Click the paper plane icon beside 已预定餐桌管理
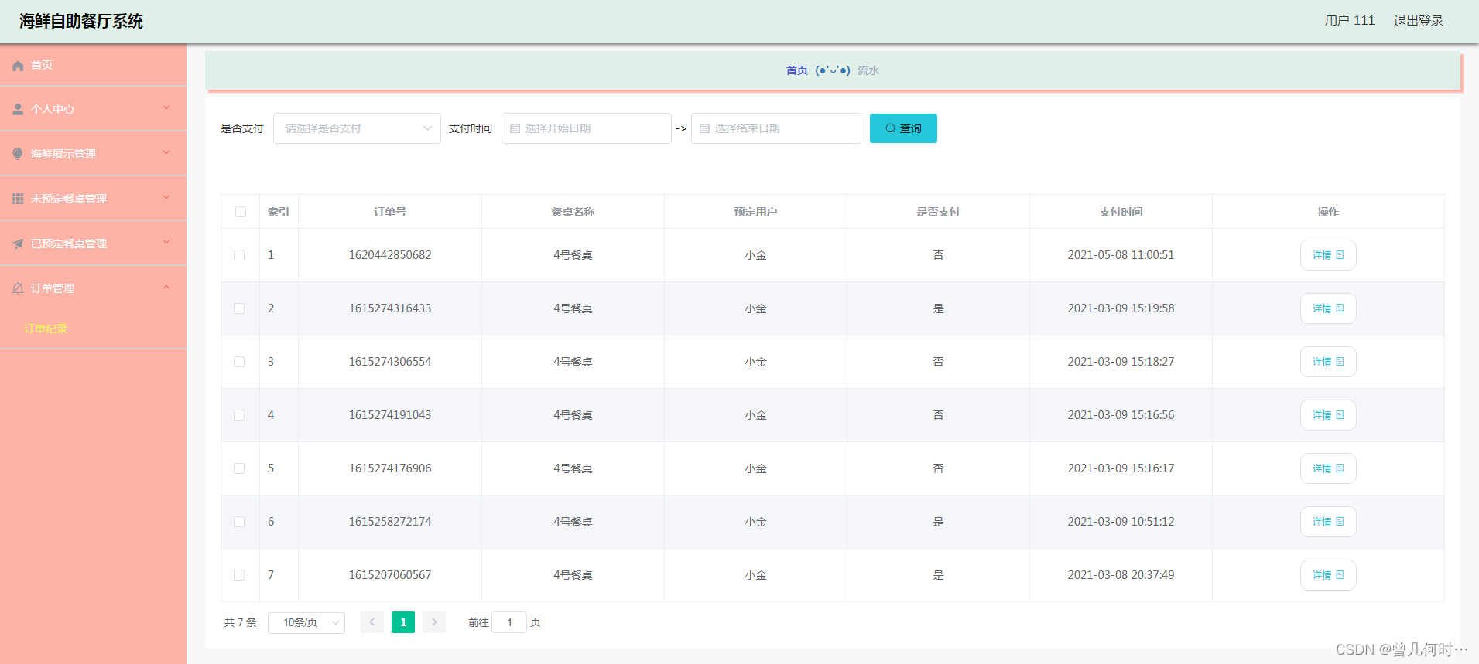 (18, 243)
